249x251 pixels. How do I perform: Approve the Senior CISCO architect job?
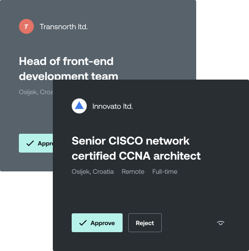click(x=97, y=223)
